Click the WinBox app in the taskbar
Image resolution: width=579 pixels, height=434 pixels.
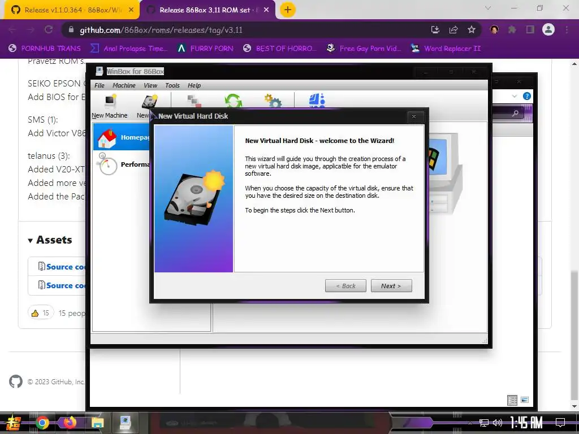click(125, 423)
